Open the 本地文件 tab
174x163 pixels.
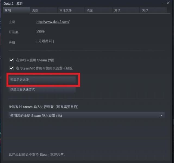pyautogui.click(x=71, y=10)
